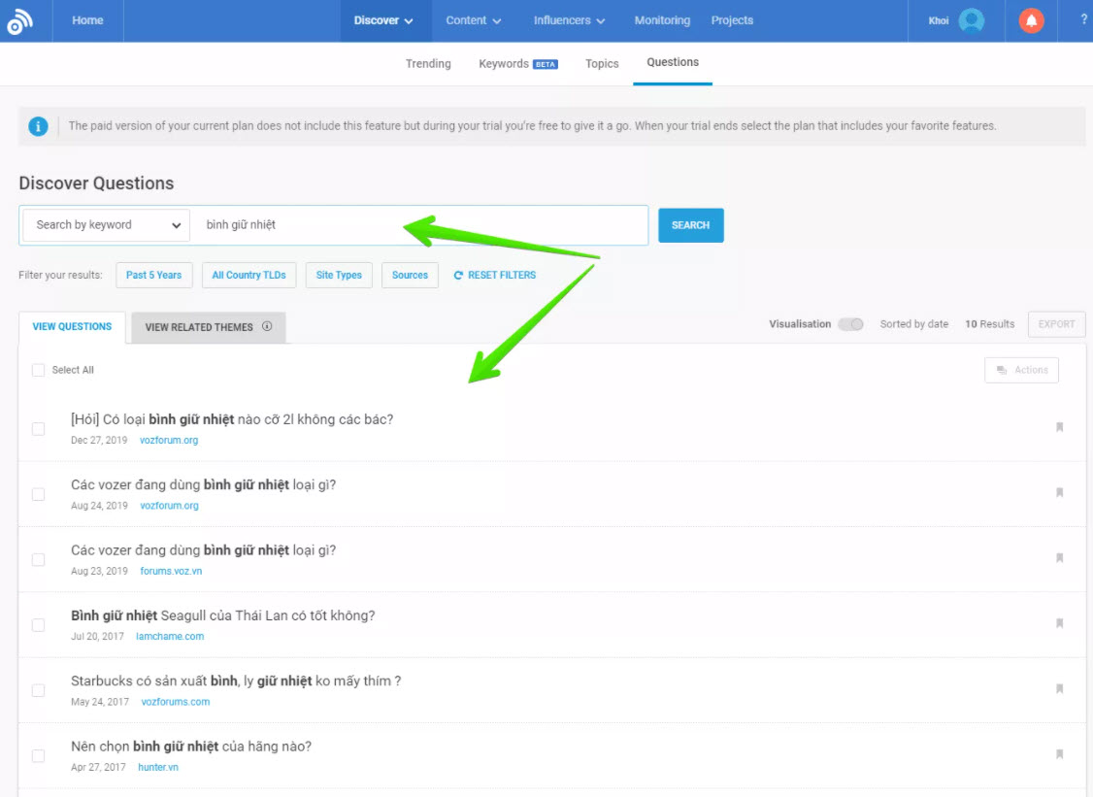The height and width of the screenshot is (797, 1093).
Task: Click the help question mark icon
Action: 1083,19
